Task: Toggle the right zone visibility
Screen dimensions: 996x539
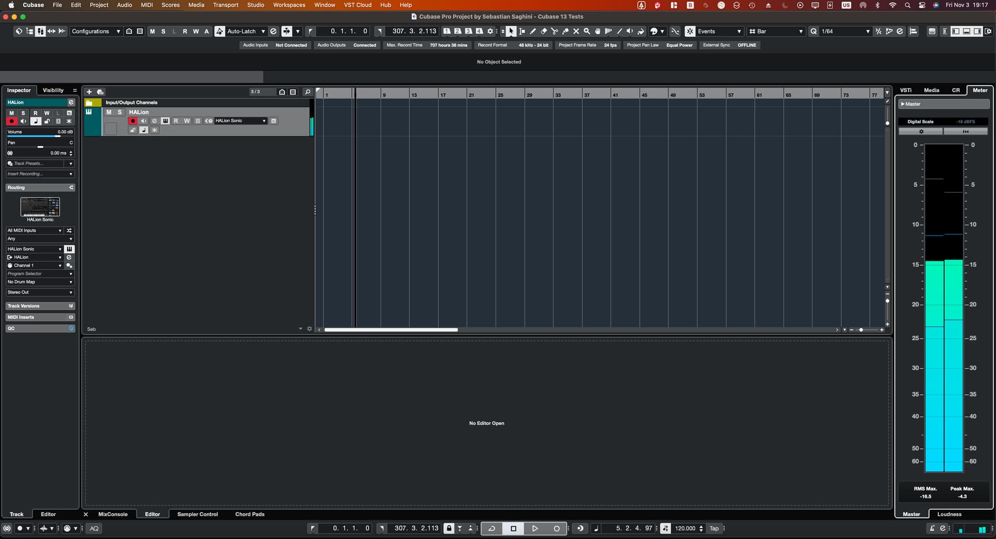Action: coord(977,31)
